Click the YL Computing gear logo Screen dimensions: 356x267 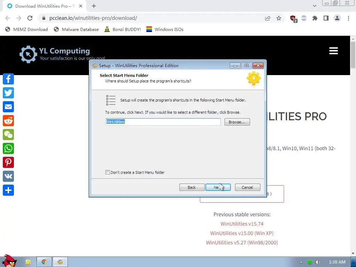pos(28,54)
